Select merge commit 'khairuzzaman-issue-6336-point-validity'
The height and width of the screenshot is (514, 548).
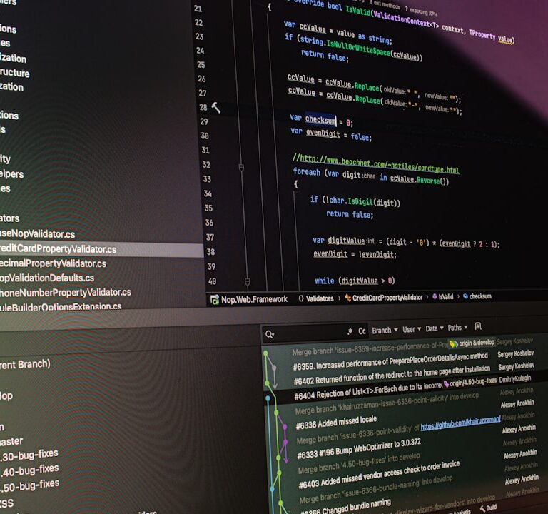(x=387, y=403)
